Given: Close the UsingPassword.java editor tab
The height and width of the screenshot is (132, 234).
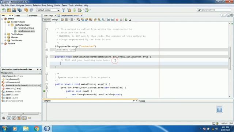Looking at the screenshot, I should point(82,15).
